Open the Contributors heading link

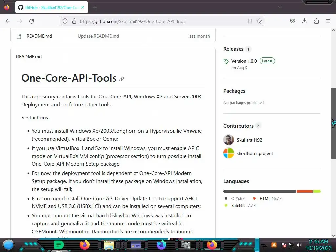click(x=239, y=126)
